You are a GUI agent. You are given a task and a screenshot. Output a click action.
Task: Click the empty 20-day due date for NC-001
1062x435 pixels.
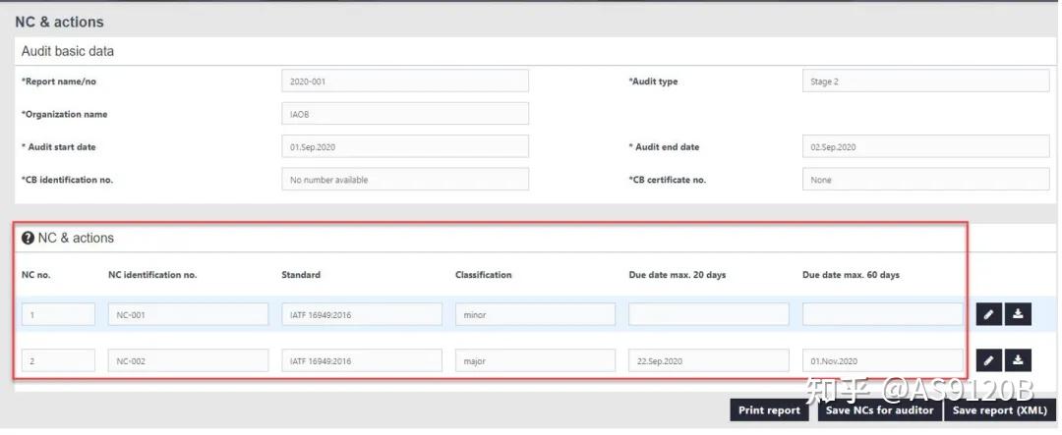pos(708,315)
